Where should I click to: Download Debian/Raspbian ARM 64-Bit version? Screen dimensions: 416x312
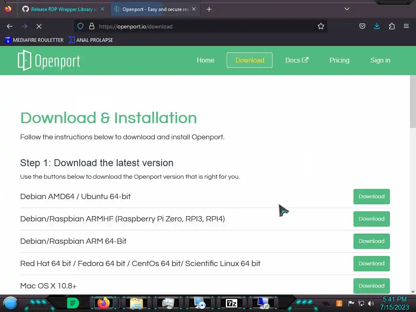[371, 241]
